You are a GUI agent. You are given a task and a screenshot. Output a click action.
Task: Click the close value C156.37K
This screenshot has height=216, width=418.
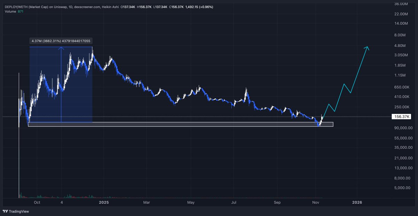tap(176, 7)
